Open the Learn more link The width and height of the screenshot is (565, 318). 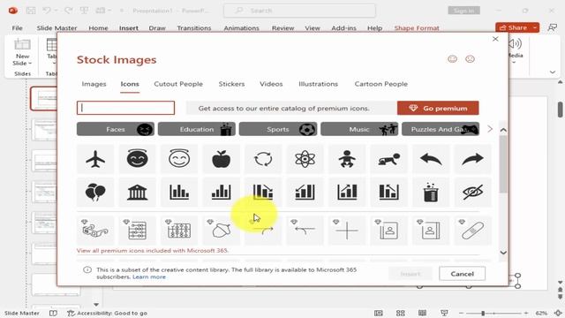(149, 276)
